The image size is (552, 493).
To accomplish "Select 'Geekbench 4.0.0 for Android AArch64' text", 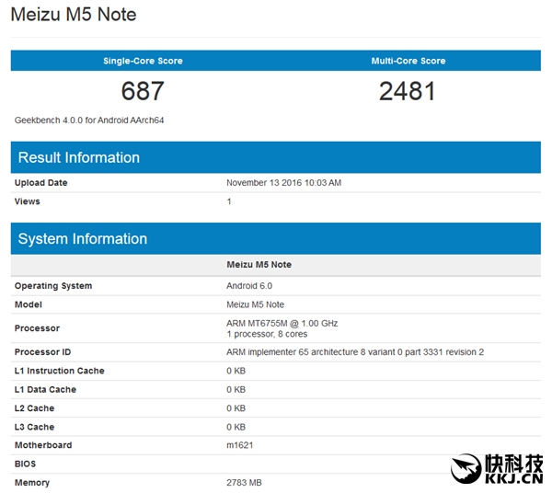I will coord(89,120).
